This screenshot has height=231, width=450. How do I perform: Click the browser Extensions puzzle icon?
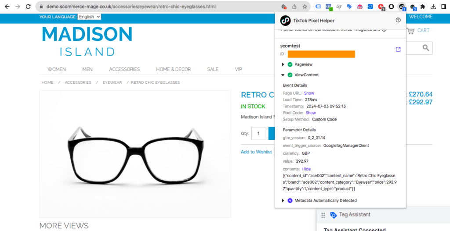(x=423, y=7)
